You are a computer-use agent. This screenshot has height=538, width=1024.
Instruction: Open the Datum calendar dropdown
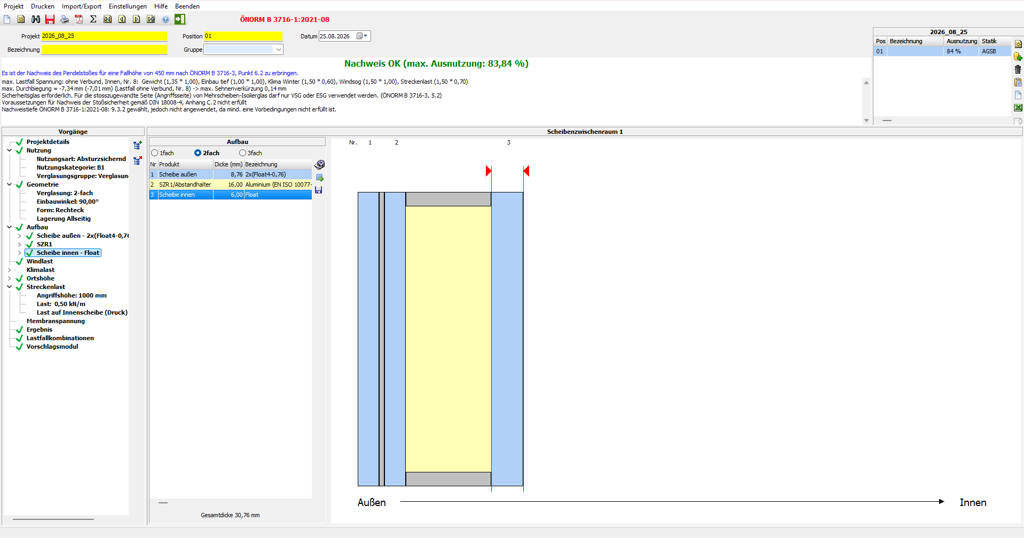[363, 36]
